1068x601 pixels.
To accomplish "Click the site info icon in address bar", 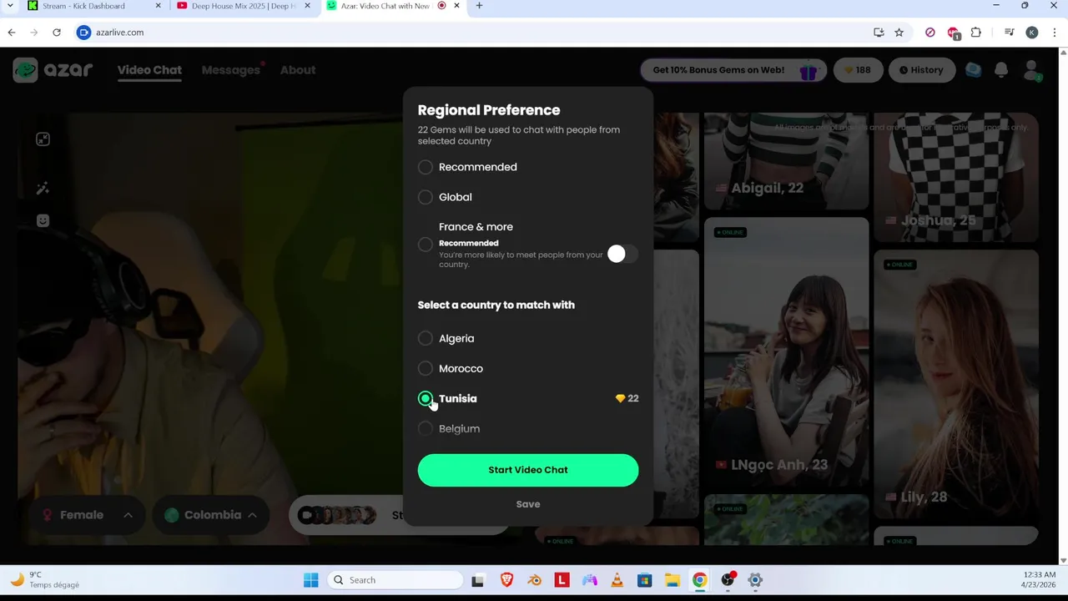I will point(83,33).
